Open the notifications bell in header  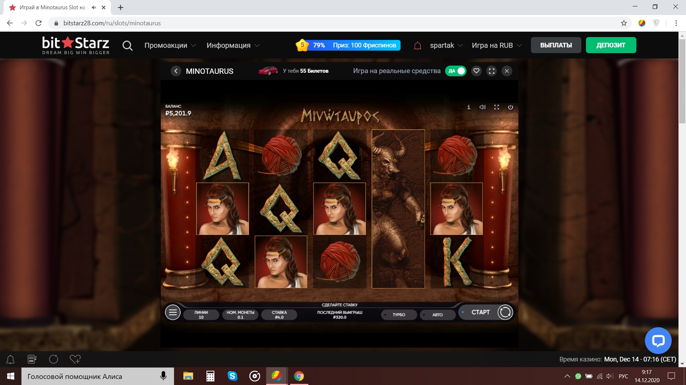(x=417, y=46)
